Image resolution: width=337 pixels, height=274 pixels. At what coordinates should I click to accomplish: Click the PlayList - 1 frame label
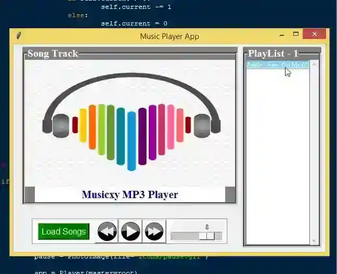tap(273, 54)
